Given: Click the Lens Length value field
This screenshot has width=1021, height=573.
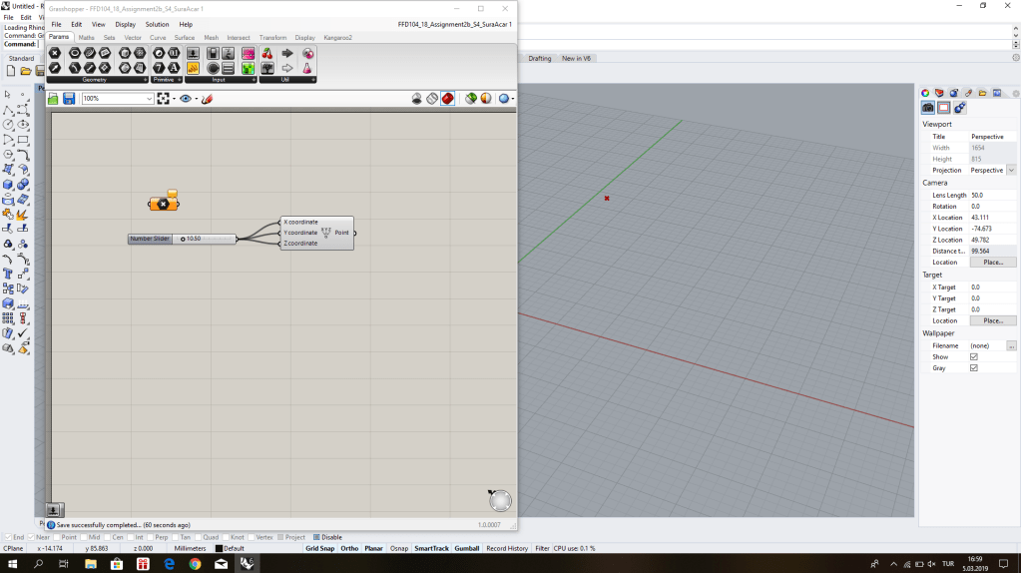Looking at the screenshot, I should (x=992, y=195).
